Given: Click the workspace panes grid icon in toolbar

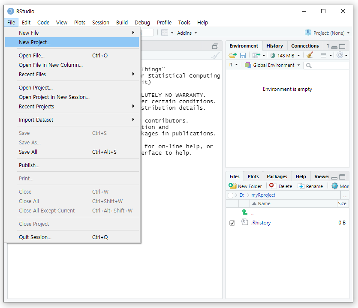Looking at the screenshot, I should (x=164, y=33).
